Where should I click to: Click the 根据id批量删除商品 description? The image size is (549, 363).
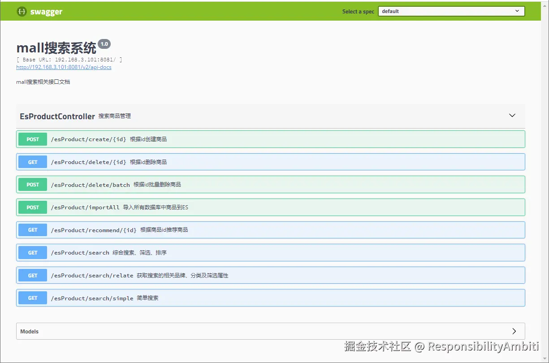[157, 185]
